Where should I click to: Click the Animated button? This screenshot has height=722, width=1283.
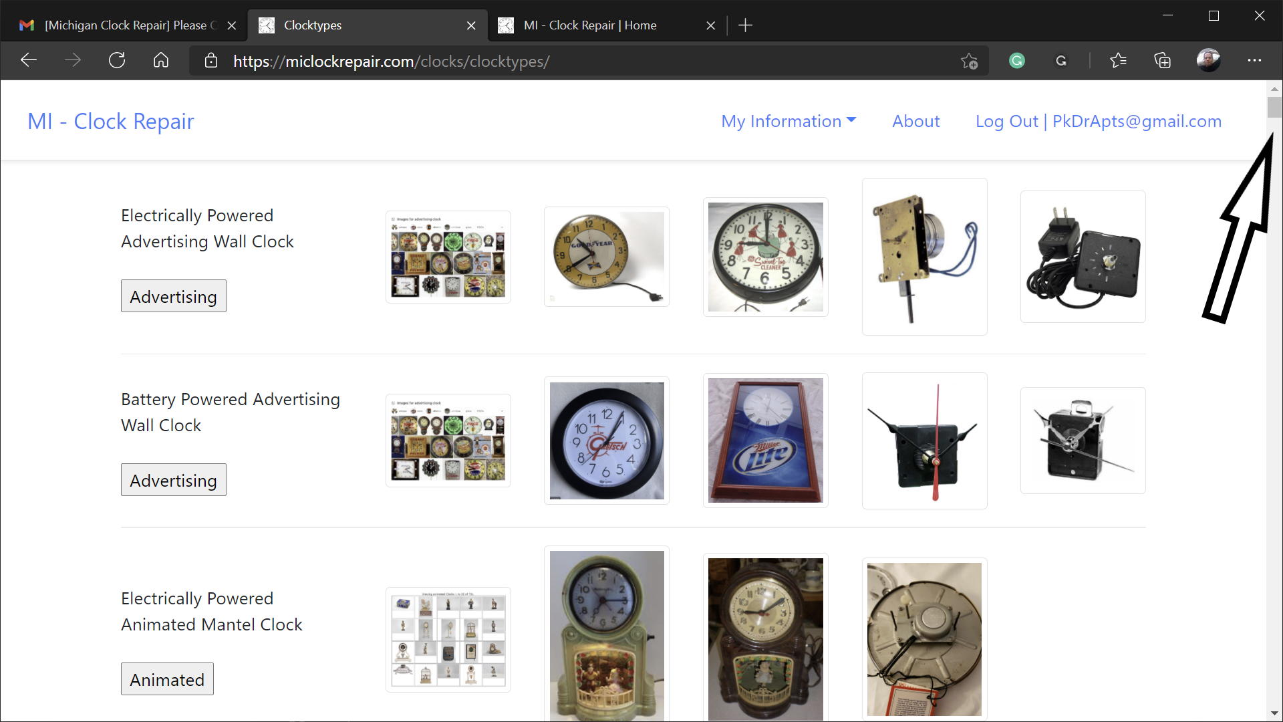(x=167, y=679)
